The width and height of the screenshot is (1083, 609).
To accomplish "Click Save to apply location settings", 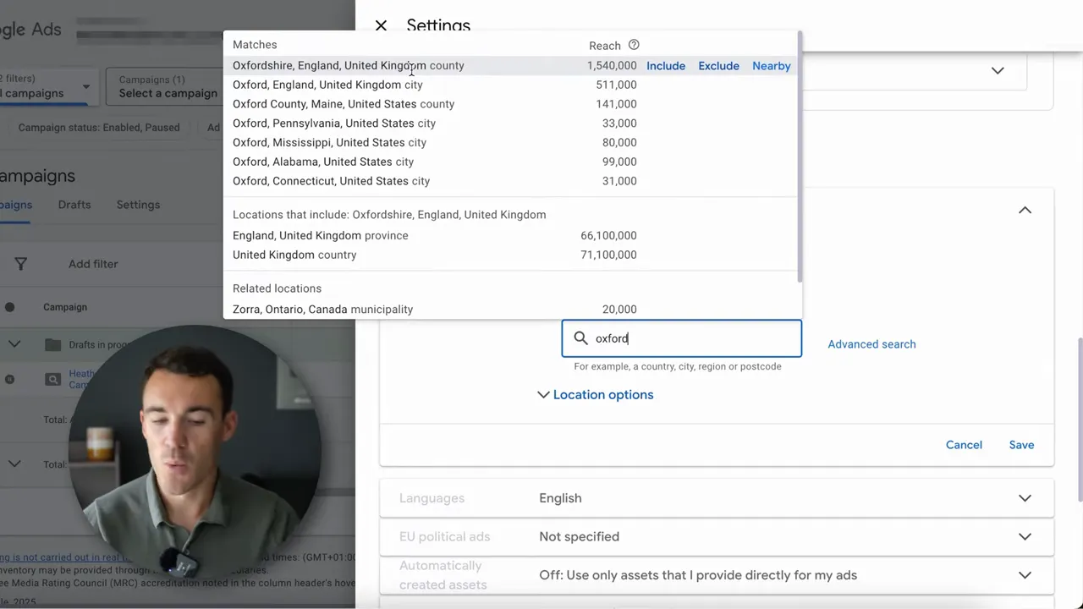I will (x=1020, y=445).
